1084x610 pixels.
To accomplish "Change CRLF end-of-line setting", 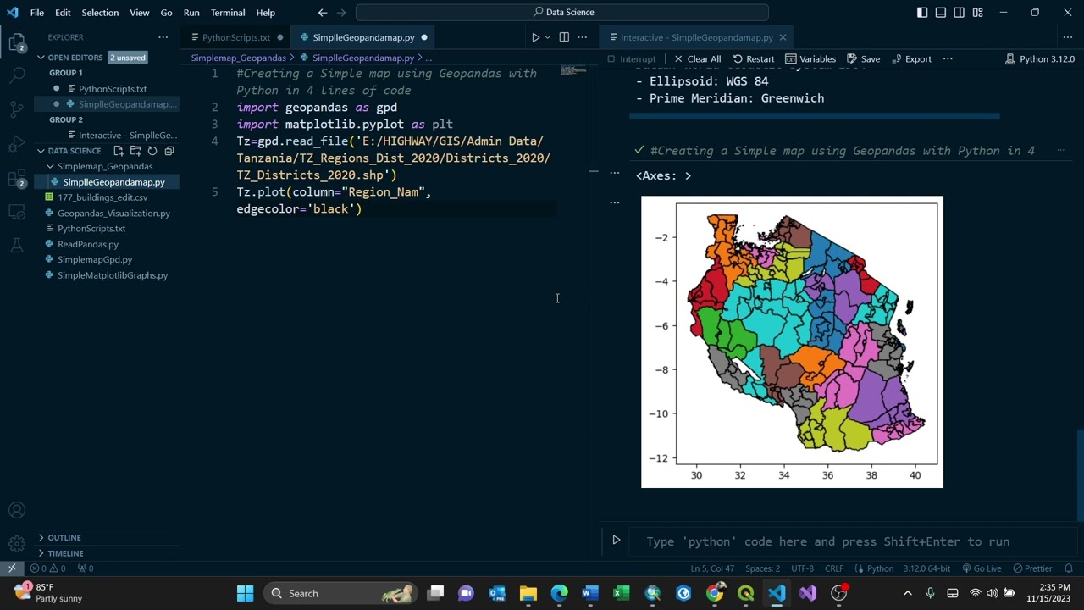I will click(833, 568).
